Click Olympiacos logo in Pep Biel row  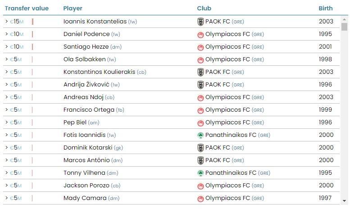pos(200,123)
